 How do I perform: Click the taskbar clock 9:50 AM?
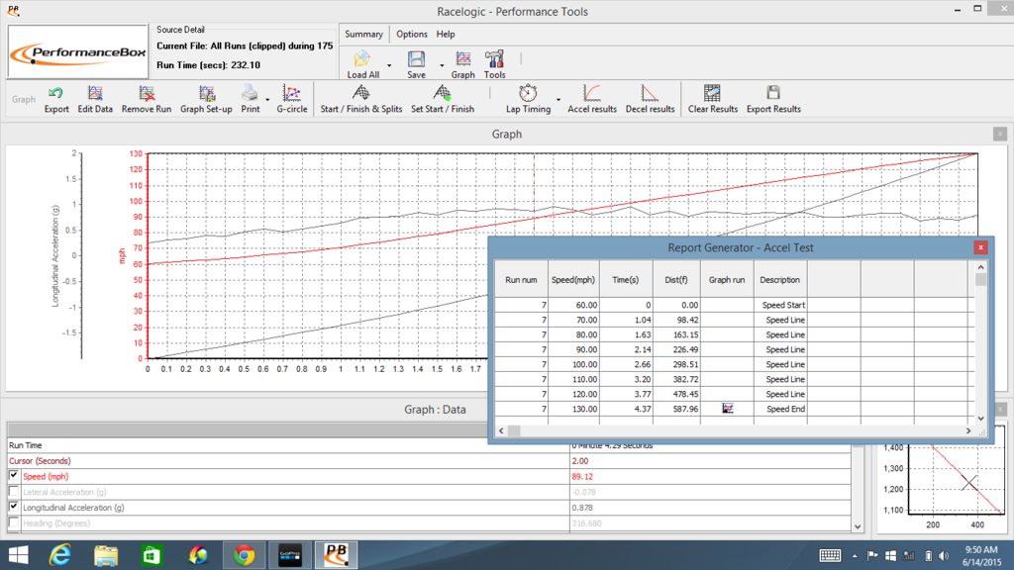click(981, 550)
